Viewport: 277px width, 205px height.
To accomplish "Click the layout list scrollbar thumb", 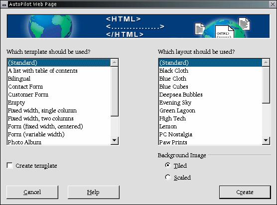I will [x=266, y=85].
